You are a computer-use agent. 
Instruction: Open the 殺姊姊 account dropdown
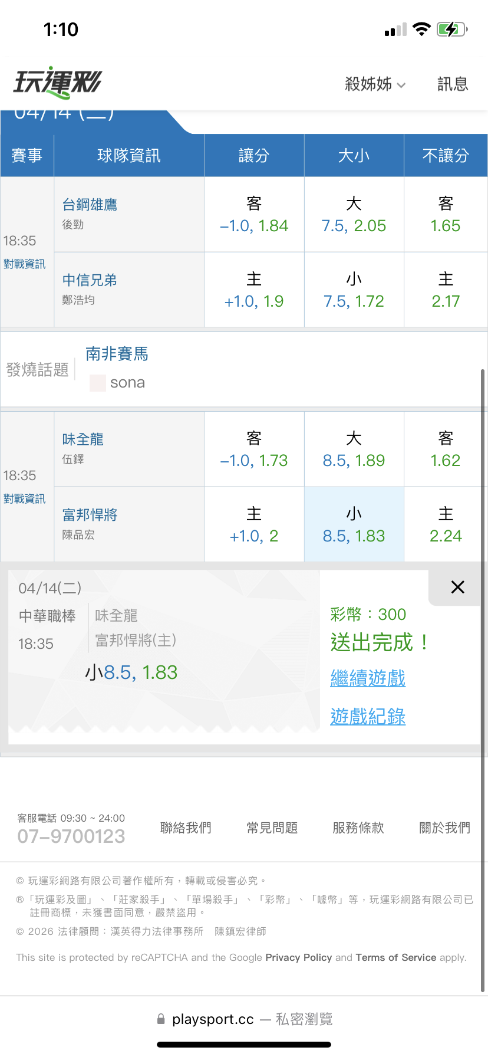click(x=375, y=84)
